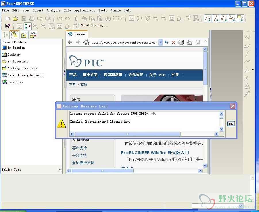
Task: Open Find tool with binoculars icon
Action: coord(108,18)
